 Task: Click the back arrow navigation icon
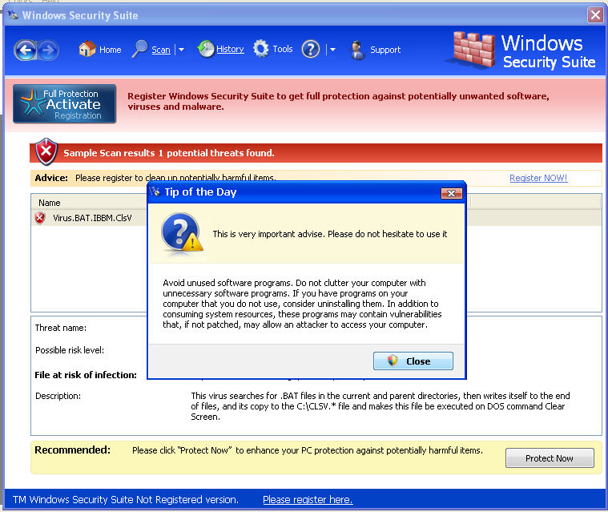coord(25,50)
